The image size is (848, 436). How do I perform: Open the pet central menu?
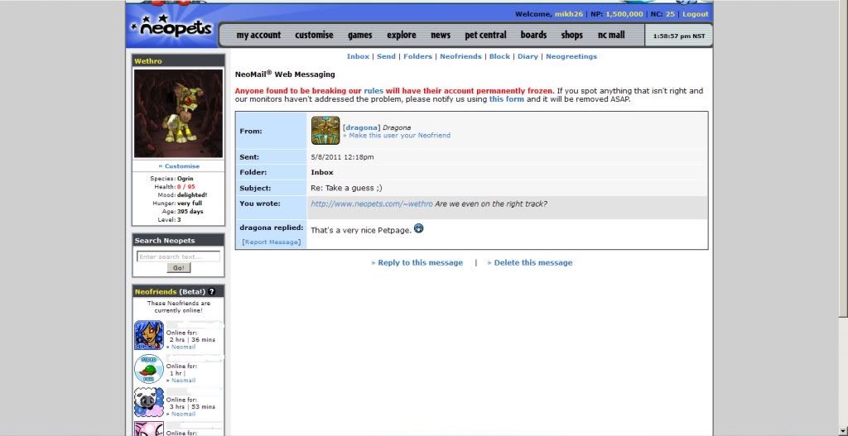click(485, 35)
